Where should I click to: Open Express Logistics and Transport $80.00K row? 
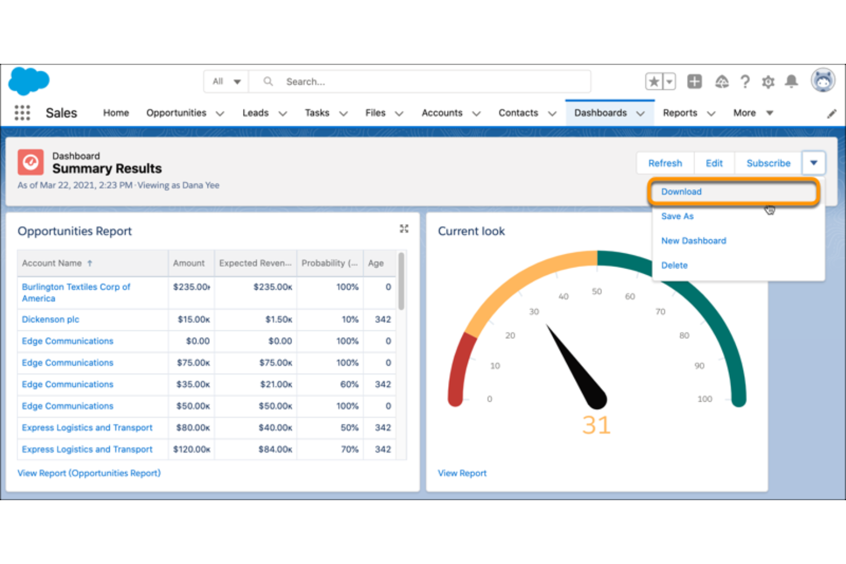tap(87, 428)
